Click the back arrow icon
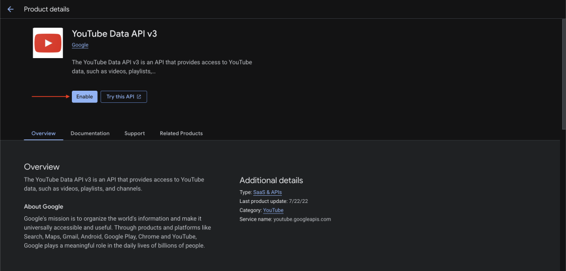The height and width of the screenshot is (271, 566). [x=10, y=9]
